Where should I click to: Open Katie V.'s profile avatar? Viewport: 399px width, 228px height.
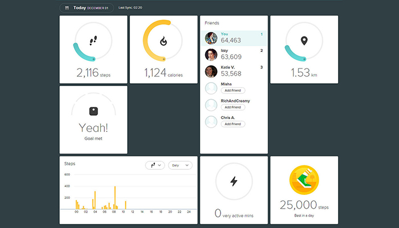click(x=211, y=71)
